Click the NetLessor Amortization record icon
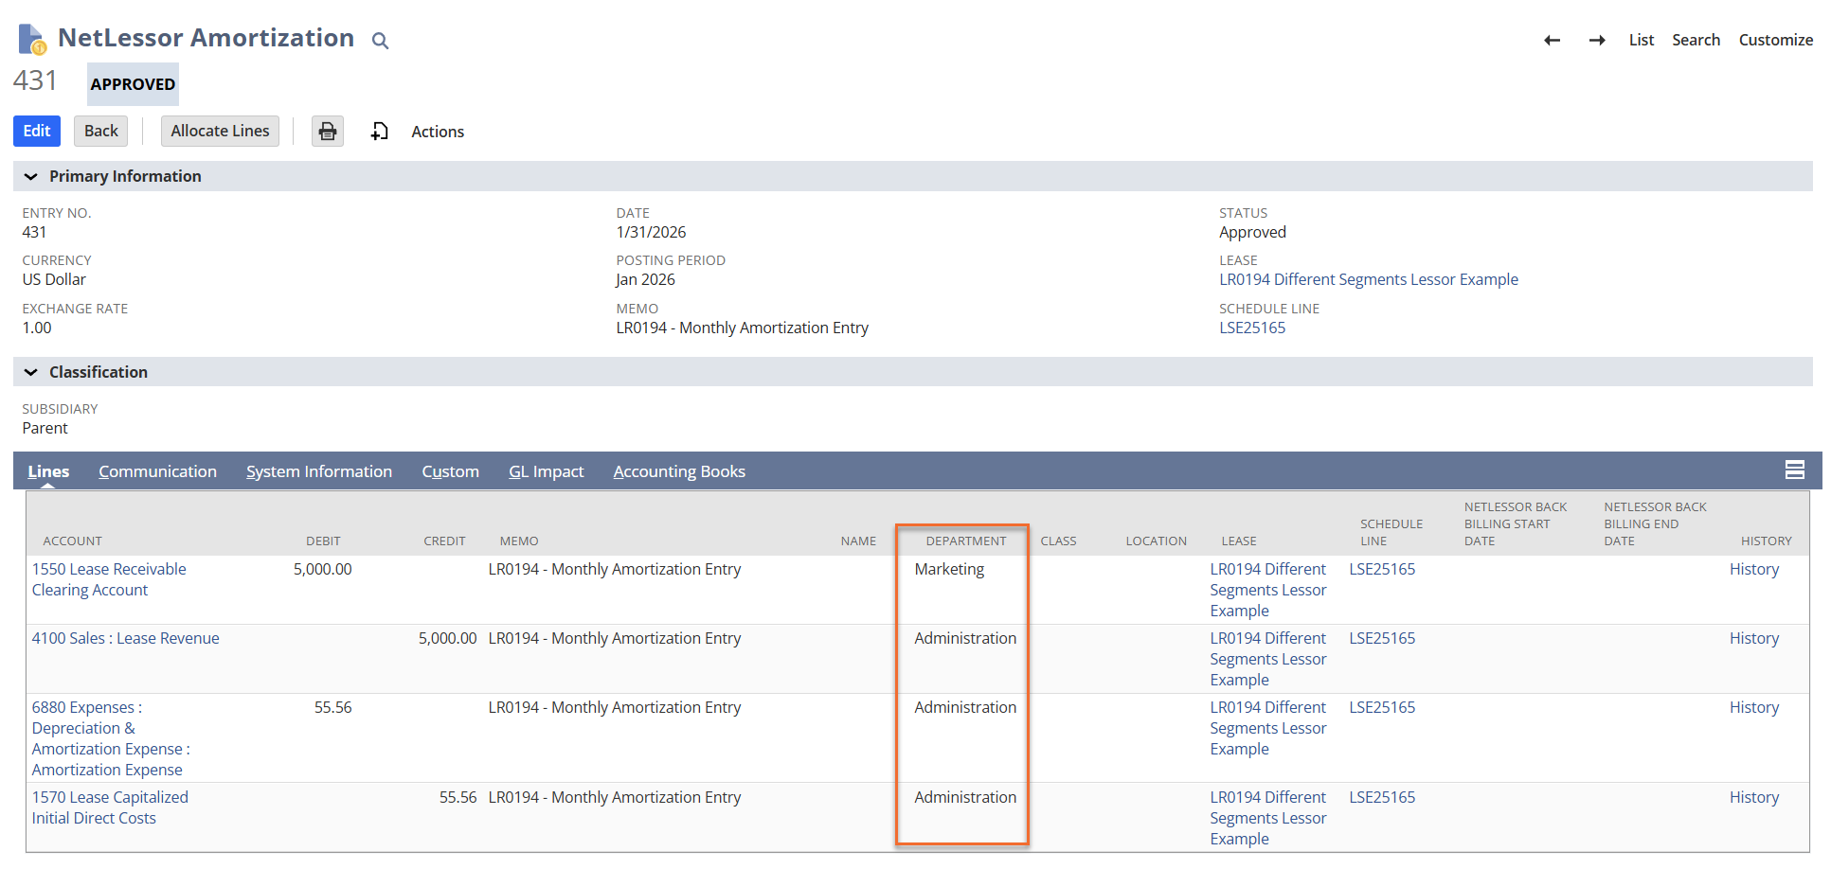 pyautogui.click(x=31, y=39)
